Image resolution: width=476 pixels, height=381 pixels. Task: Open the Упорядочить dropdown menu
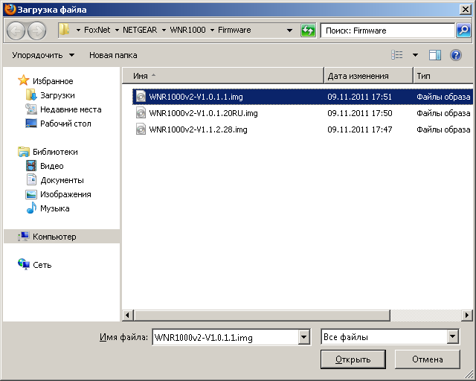[43, 55]
